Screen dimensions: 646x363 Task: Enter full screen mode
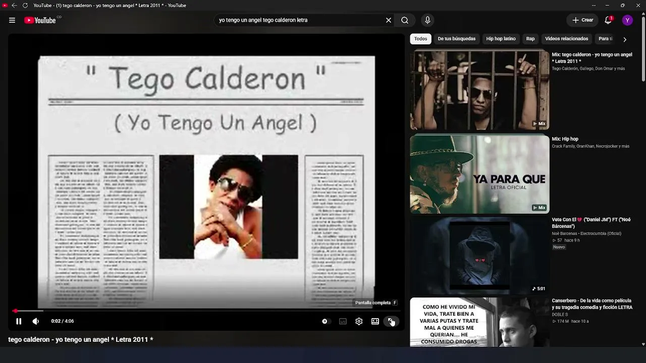(391, 321)
